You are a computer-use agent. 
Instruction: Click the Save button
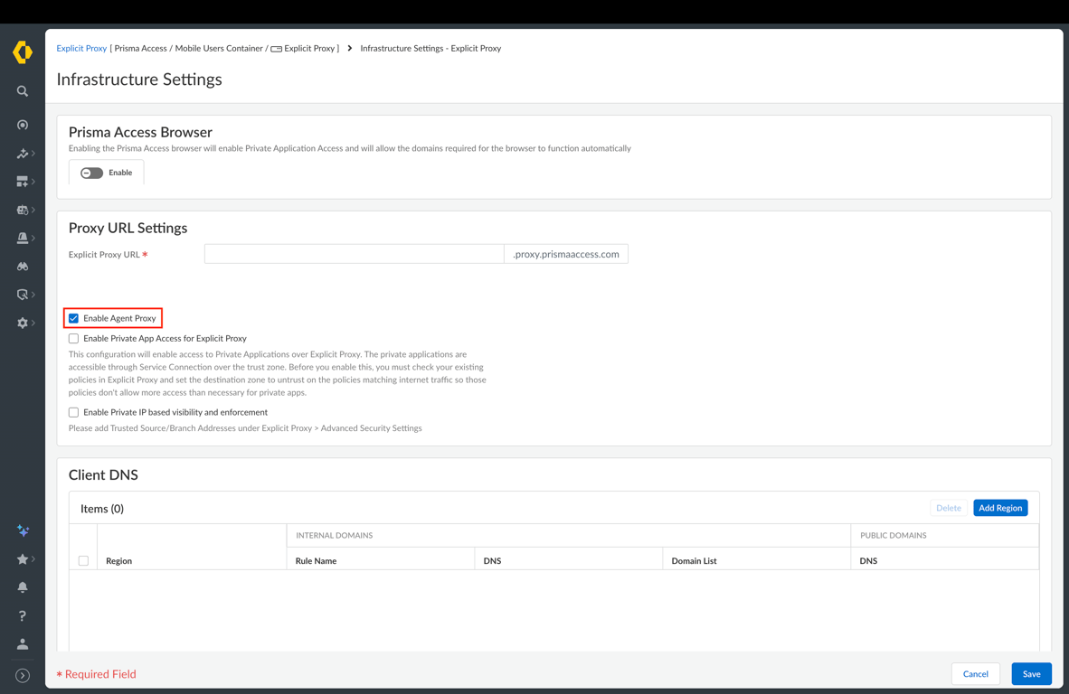1032,673
